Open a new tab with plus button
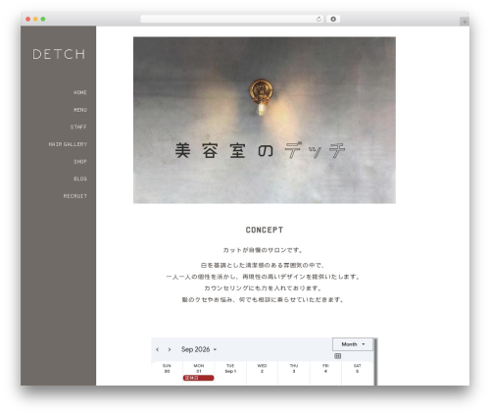This screenshot has height=415, width=490. tap(465, 22)
